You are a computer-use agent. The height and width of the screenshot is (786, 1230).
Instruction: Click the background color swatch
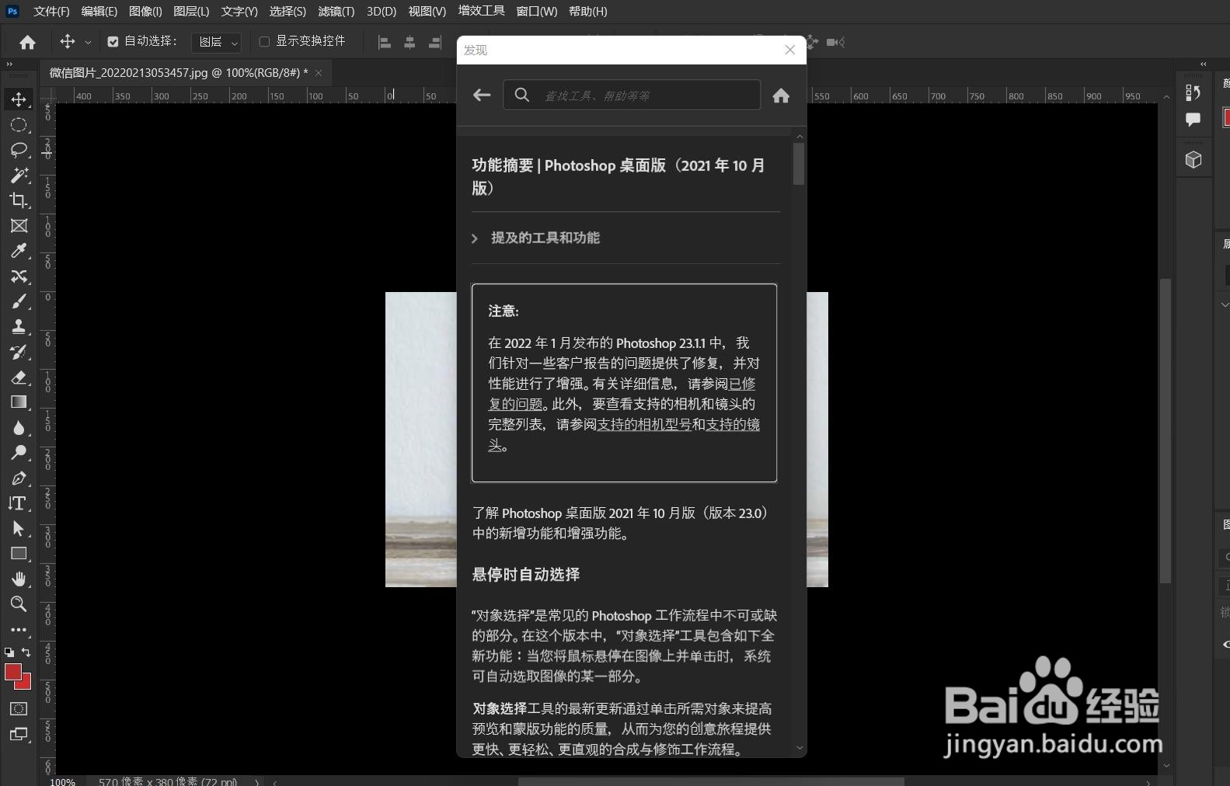coord(26,684)
